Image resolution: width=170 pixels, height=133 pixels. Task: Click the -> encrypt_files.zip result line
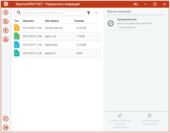coord(126,27)
